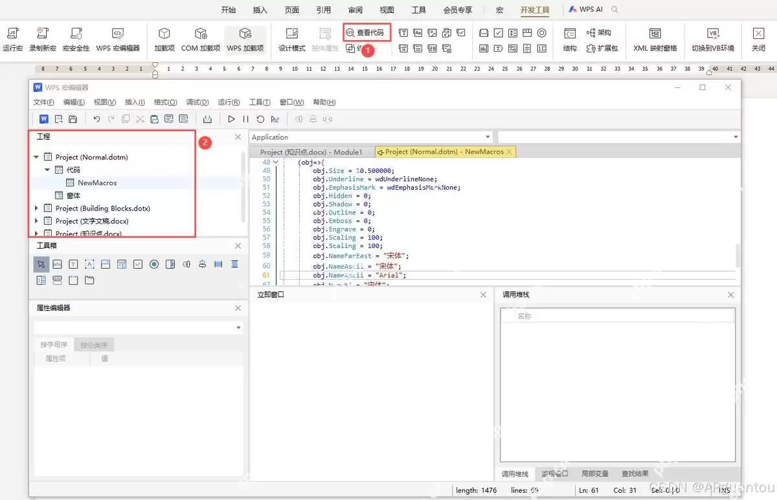Open the 扩展包 expansion packs option
This screenshot has width=777, height=500.
pos(602,48)
